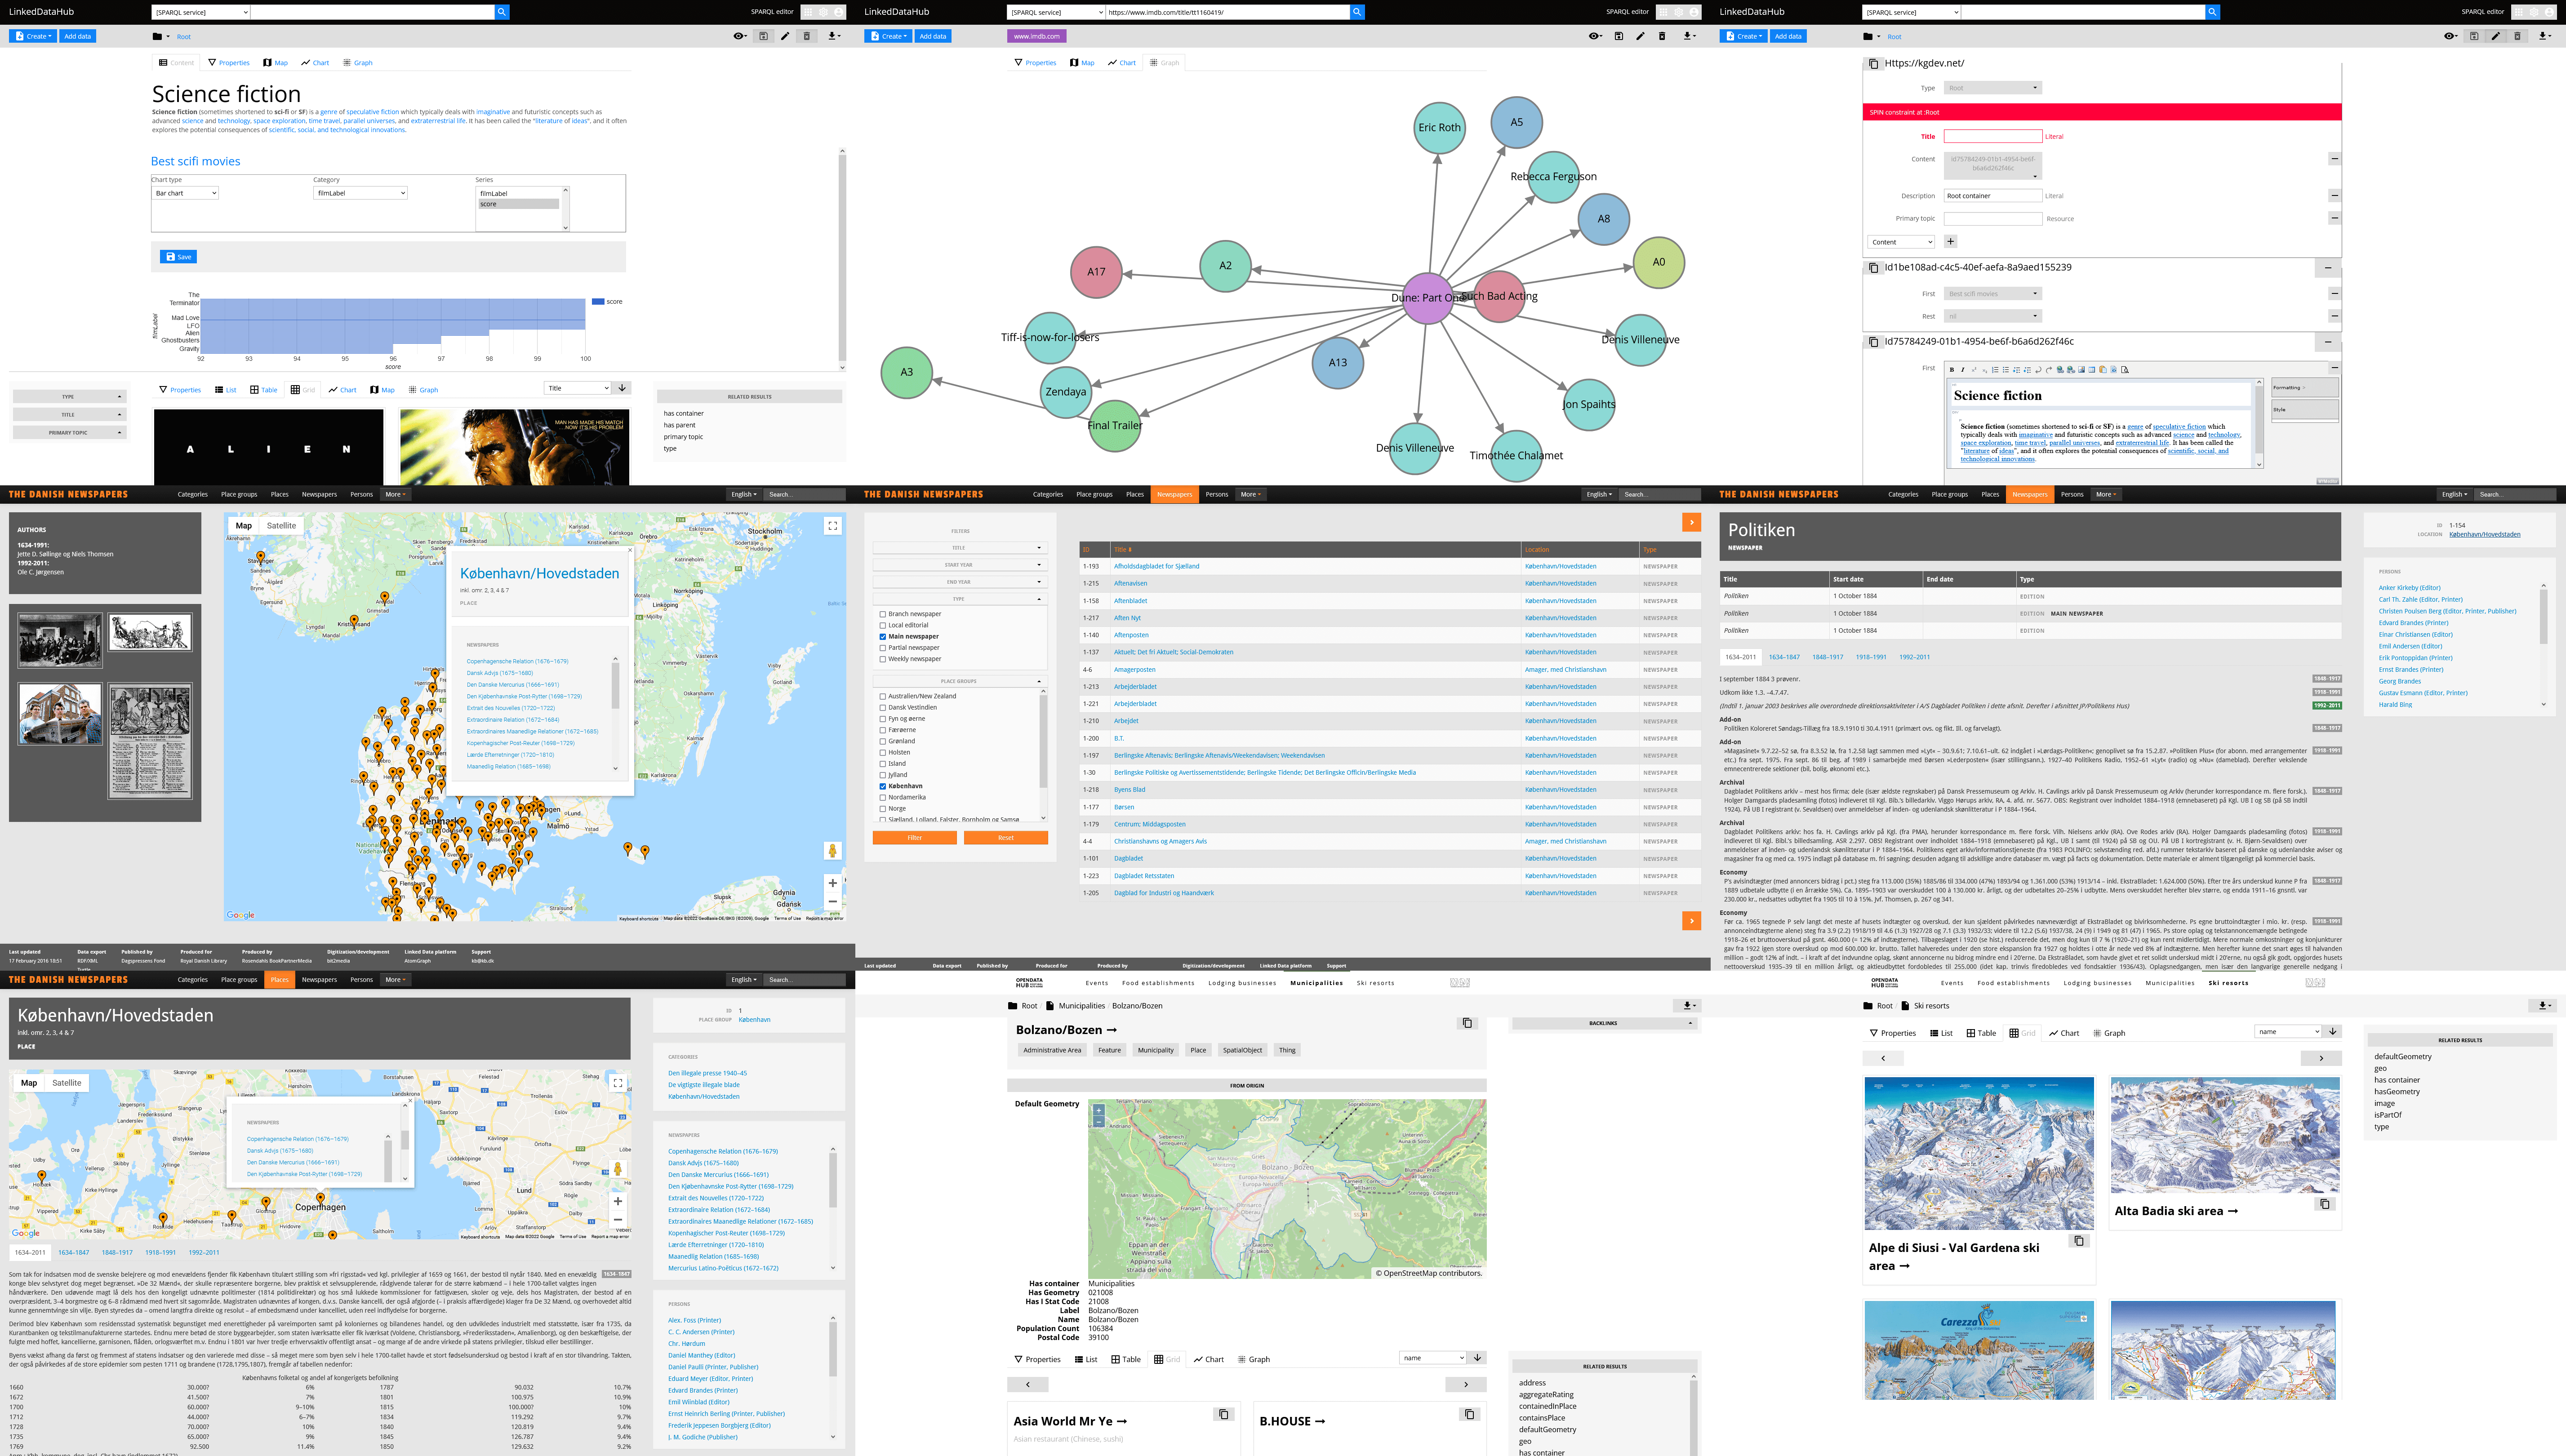
Task: Open Chart tab in Dune graph panel
Action: tap(1122, 63)
